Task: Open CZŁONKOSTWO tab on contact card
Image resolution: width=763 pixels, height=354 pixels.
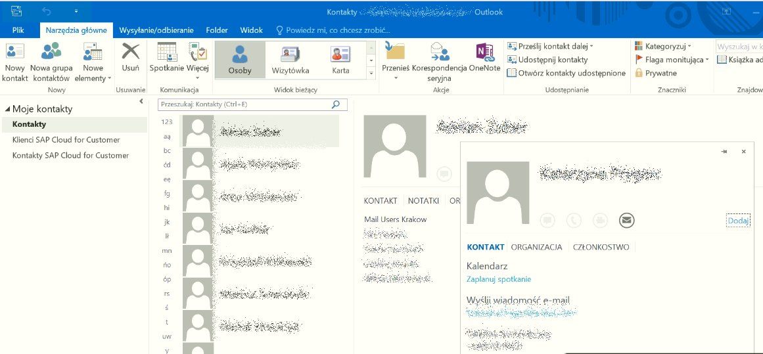Action: tap(601, 247)
